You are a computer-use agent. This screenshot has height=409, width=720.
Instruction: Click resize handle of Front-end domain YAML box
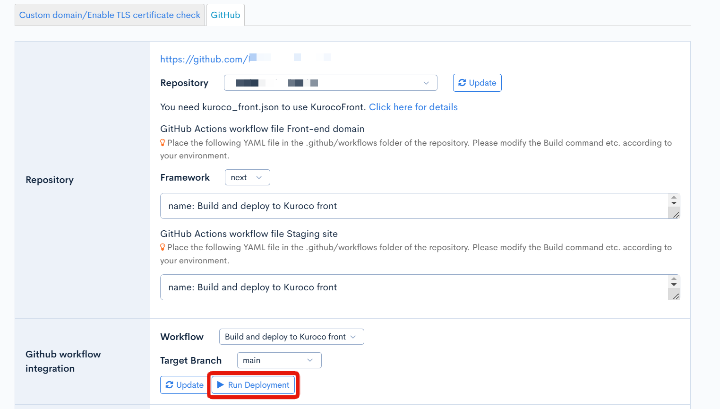click(x=676, y=215)
